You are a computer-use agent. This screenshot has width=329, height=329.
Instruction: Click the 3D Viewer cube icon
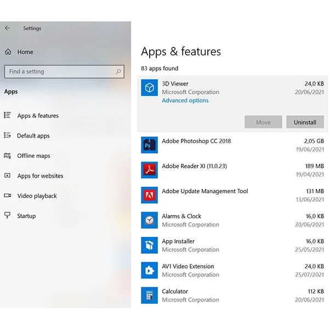[x=149, y=88]
